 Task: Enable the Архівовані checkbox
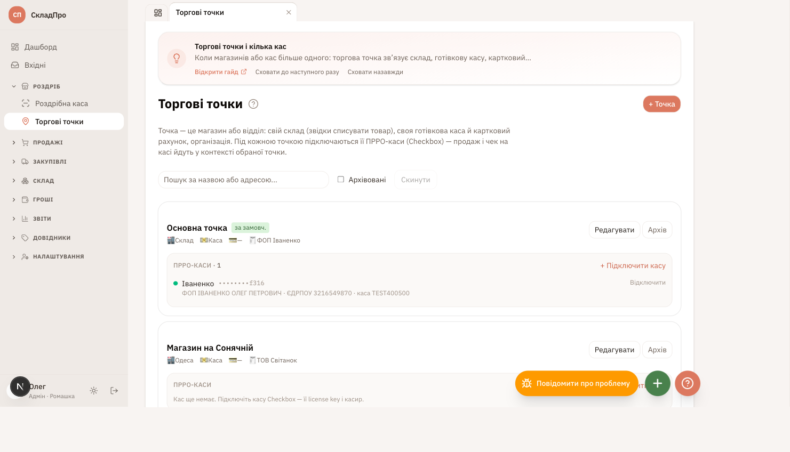[340, 180]
